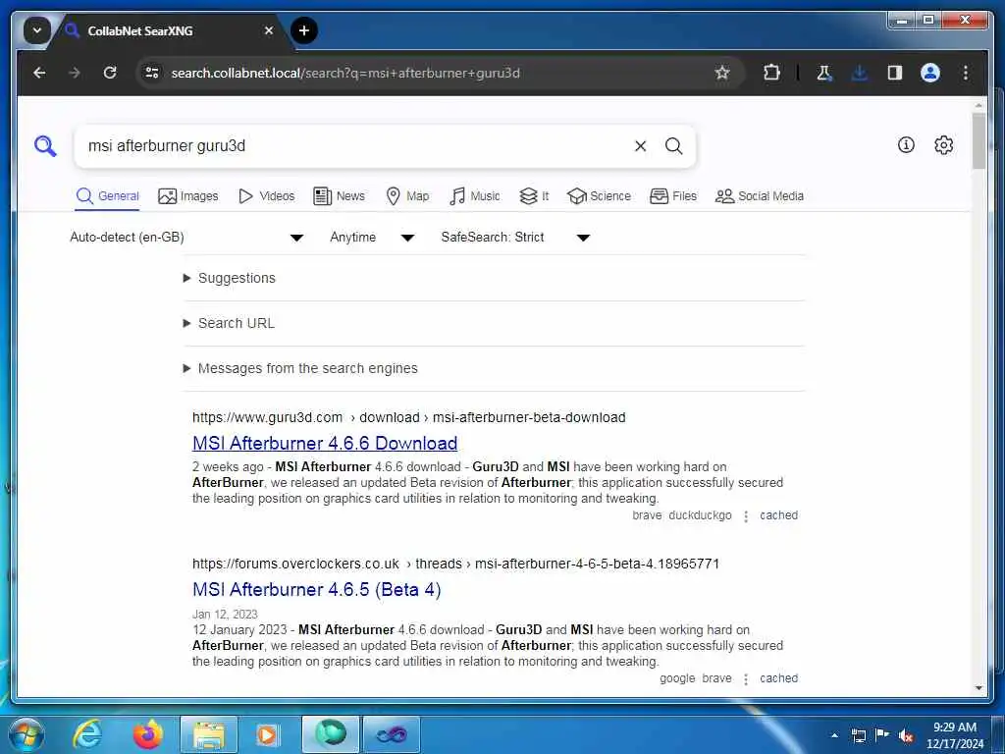The width and height of the screenshot is (1005, 754).
Task: Click the 'duckduckgo' engine label under first result
Action: click(x=700, y=515)
